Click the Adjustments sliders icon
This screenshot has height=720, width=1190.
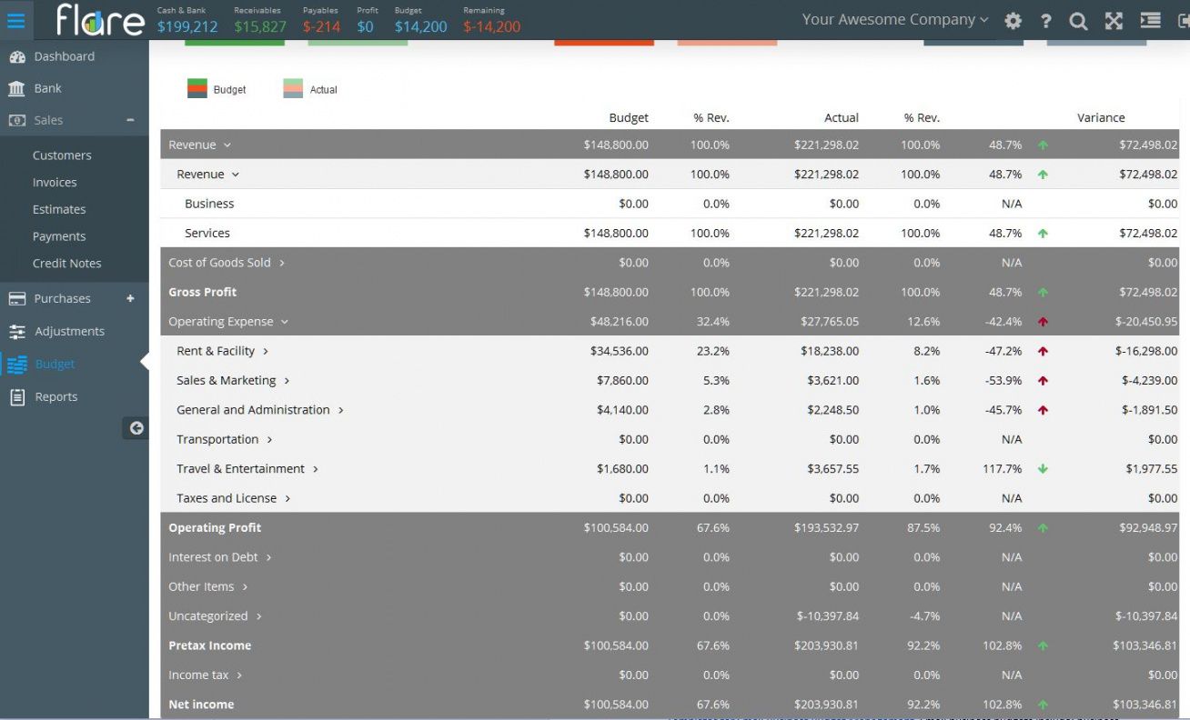(16, 332)
